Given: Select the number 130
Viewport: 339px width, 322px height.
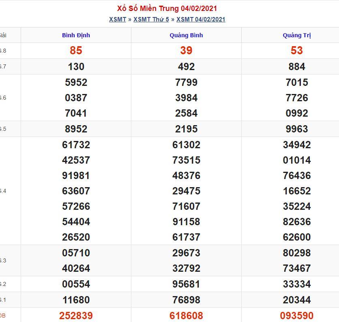Looking at the screenshot, I should [76, 66].
